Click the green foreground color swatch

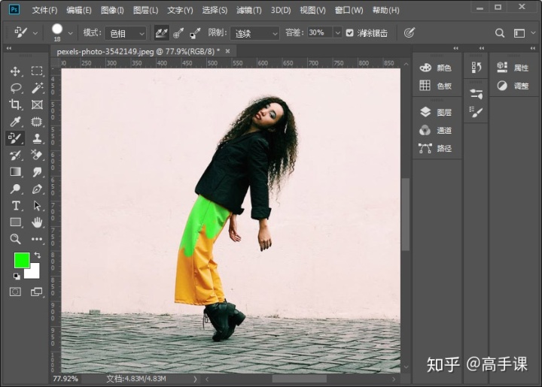(21, 259)
